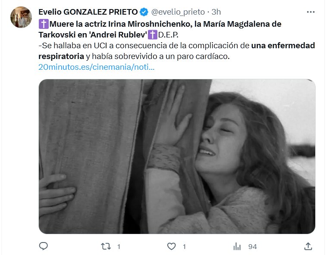Open the three-dot more options menu
326x255 pixels.
coord(310,12)
